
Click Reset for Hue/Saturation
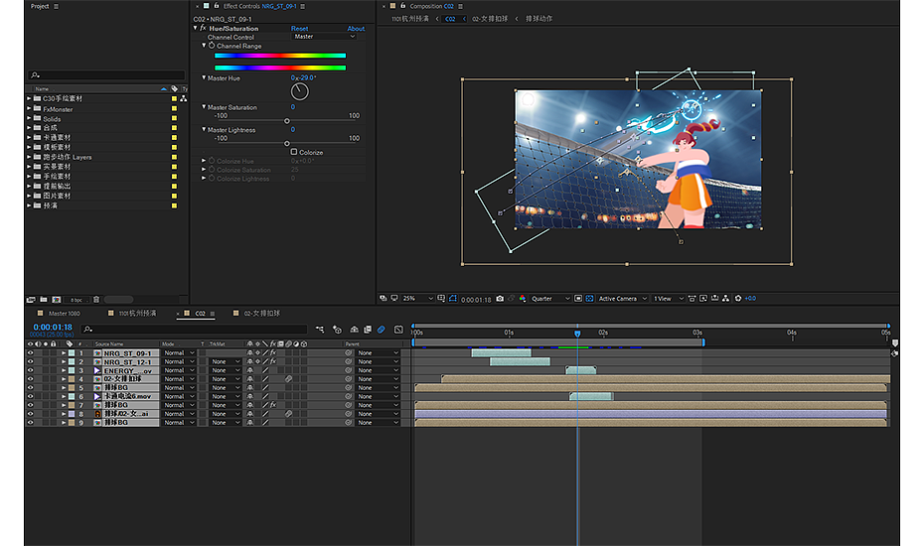click(x=299, y=28)
